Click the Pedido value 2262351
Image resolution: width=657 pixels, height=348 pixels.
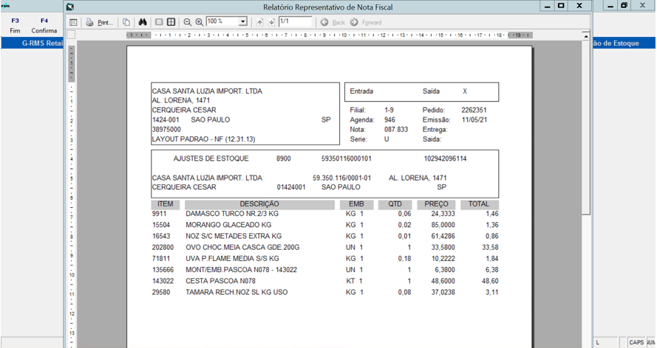(474, 111)
